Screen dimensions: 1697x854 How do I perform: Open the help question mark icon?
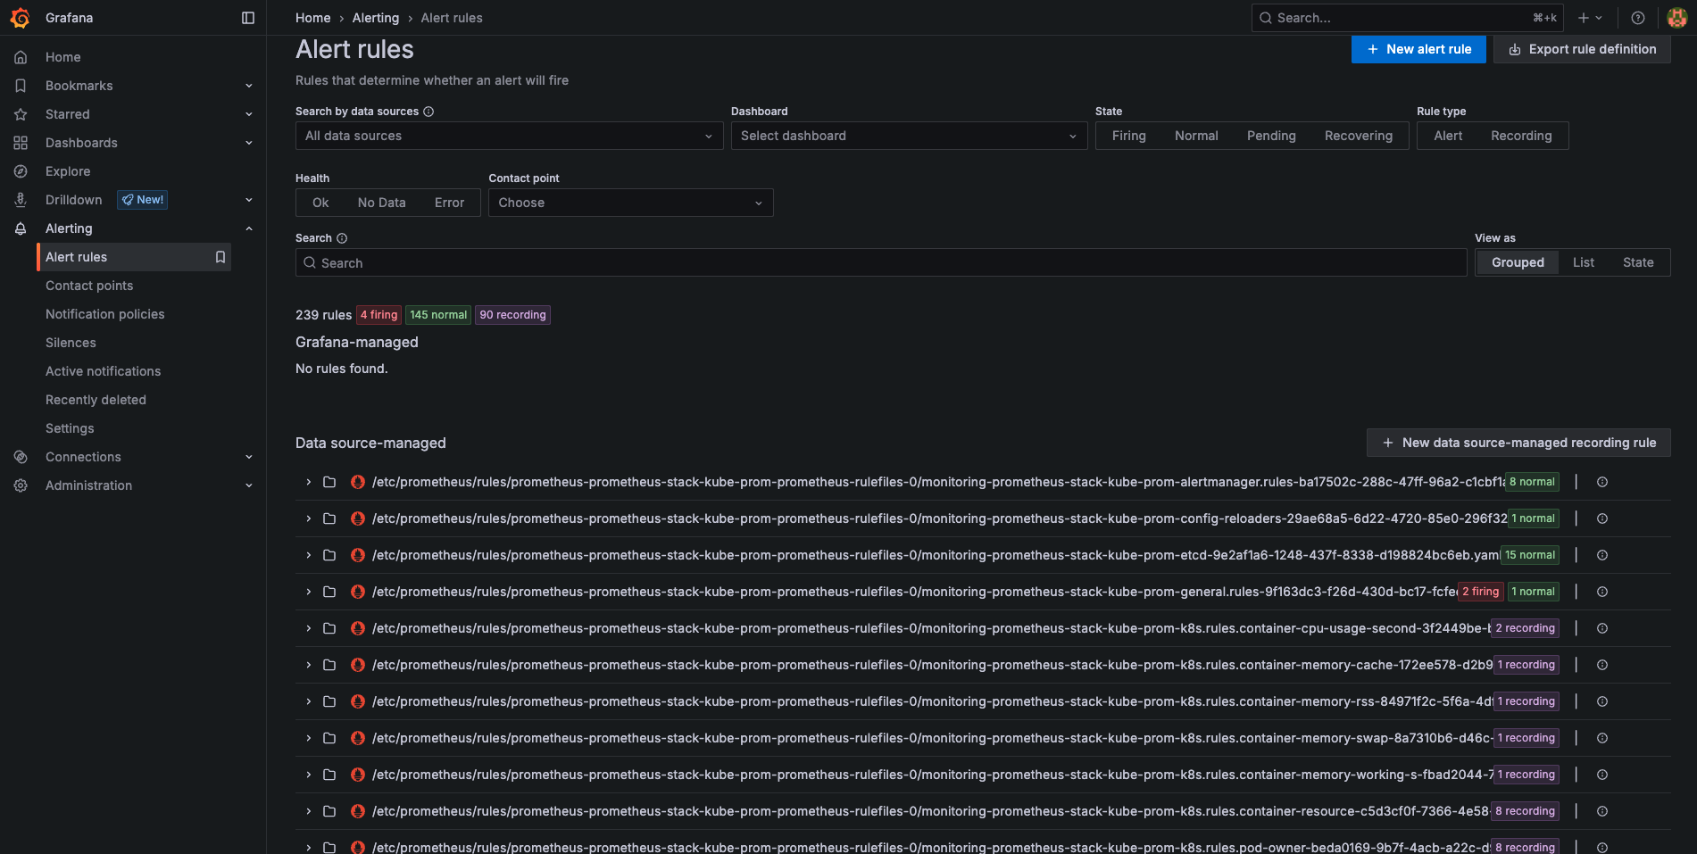point(1638,18)
